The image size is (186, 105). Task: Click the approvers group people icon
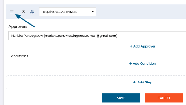click(32, 12)
